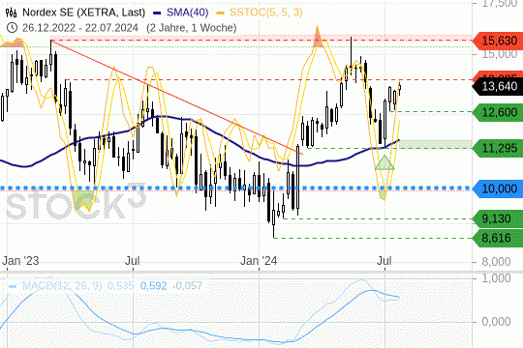
Task: Click the green 9,130 support price tag
Action: (498, 218)
